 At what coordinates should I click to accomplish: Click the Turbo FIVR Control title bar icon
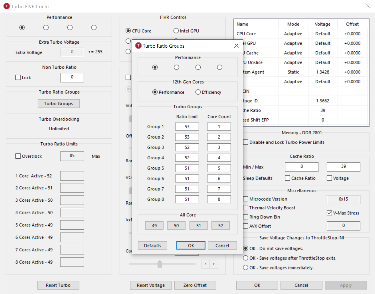(7, 6)
